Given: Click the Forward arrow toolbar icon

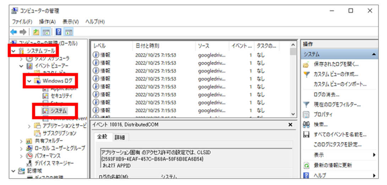Looking at the screenshot, I should (x=23, y=32).
